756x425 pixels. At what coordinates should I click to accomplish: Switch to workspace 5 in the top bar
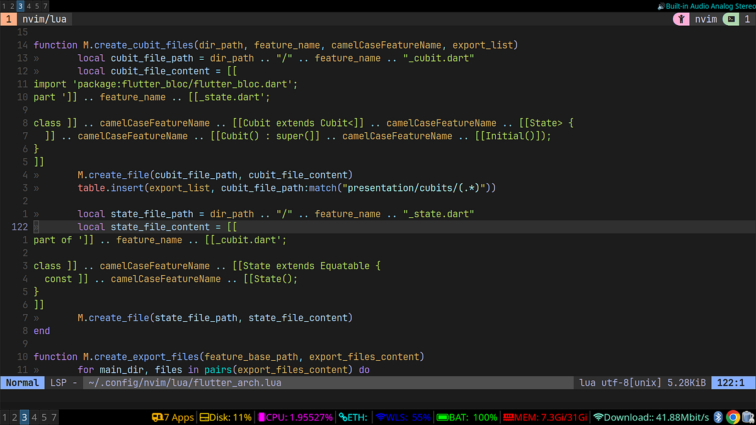37,6
